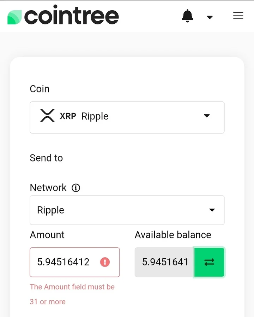Click the Send to heading
Screen dimensions: 254x317
(x=46, y=158)
